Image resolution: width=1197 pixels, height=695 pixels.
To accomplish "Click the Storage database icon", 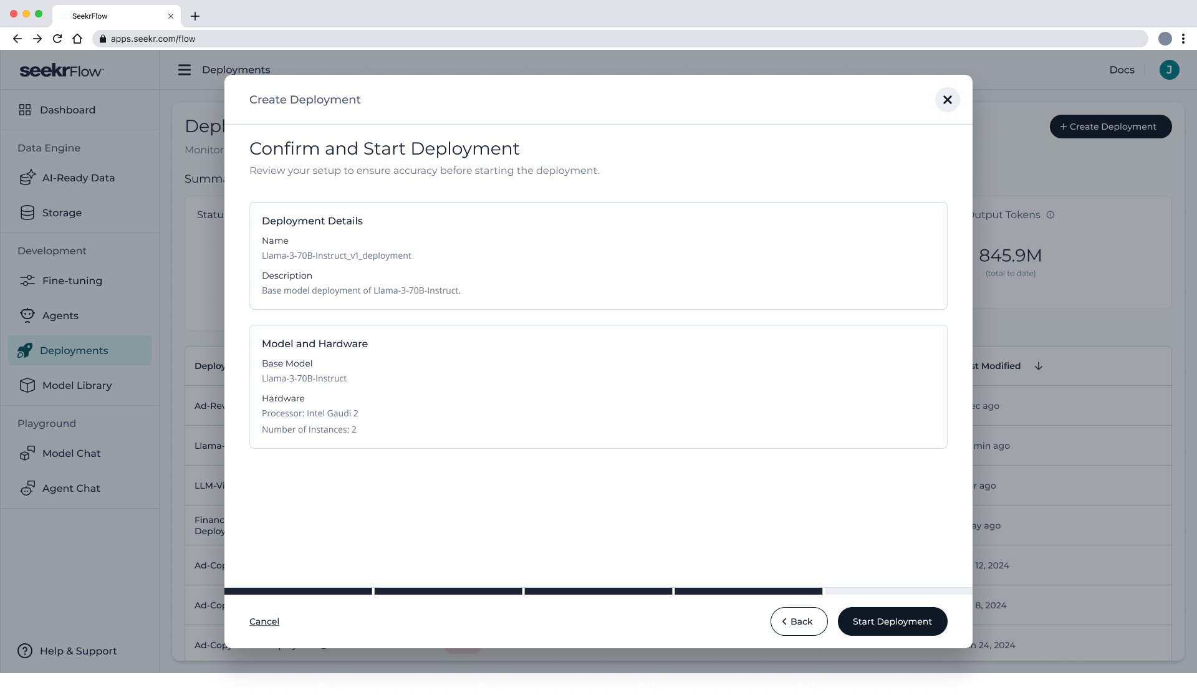I will tap(27, 213).
